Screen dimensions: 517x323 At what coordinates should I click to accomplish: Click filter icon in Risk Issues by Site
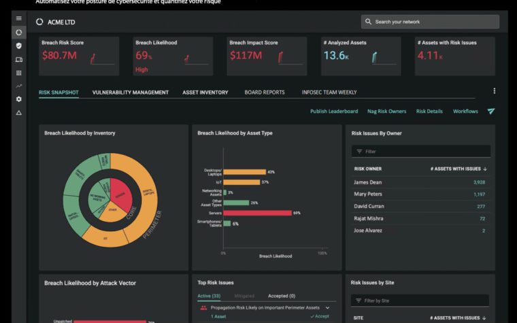[358, 301]
